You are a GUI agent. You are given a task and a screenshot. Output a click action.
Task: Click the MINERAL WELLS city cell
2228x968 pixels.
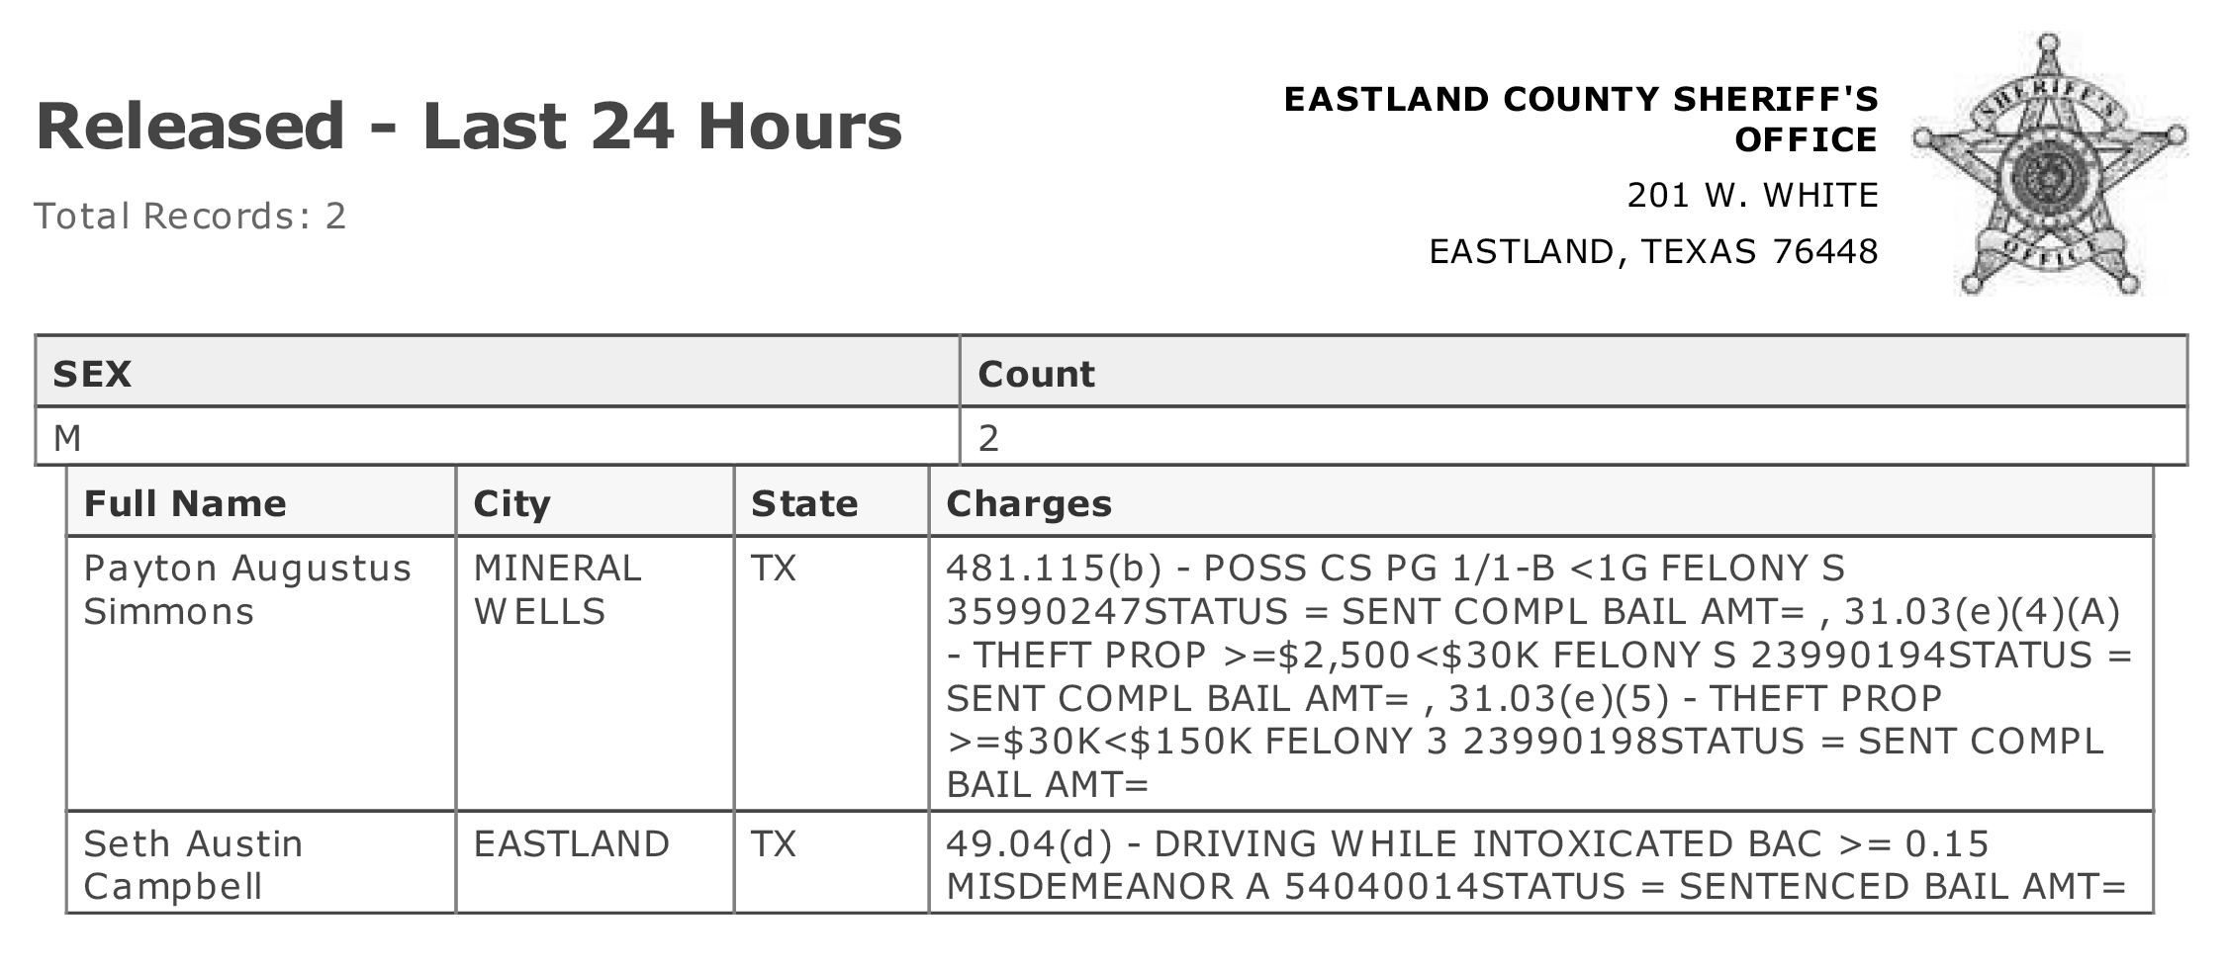[x=595, y=673]
